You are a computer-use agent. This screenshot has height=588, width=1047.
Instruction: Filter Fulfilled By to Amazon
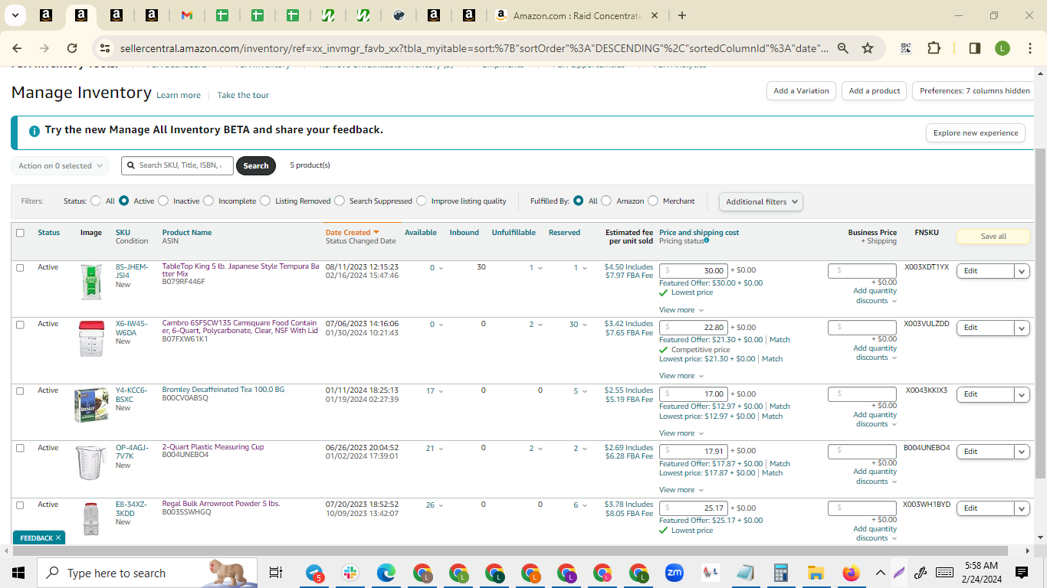click(x=606, y=201)
